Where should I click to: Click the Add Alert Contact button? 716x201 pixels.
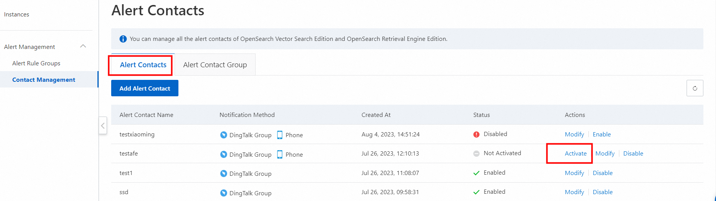point(145,88)
